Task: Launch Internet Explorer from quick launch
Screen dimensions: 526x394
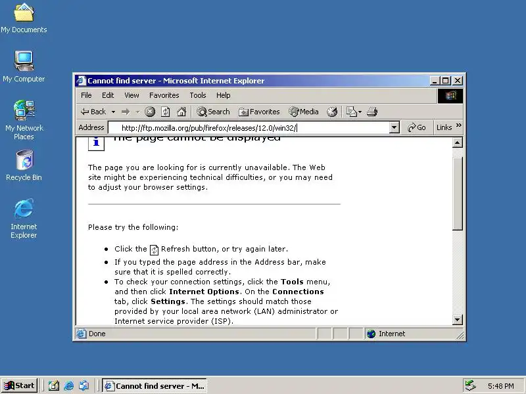Action: pos(69,385)
